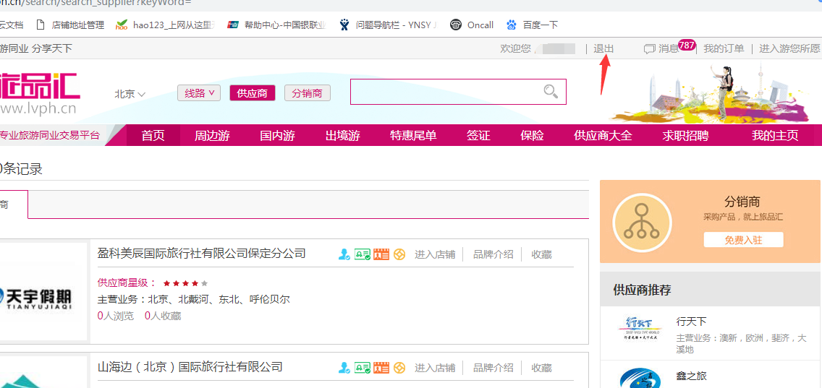Click orange license icon for 盈科美辰国际旅行社
The height and width of the screenshot is (388, 822).
coord(381,254)
